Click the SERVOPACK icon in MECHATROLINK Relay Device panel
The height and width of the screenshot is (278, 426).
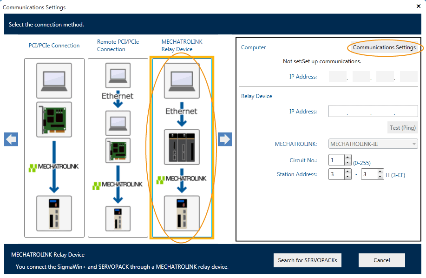pyautogui.click(x=182, y=213)
